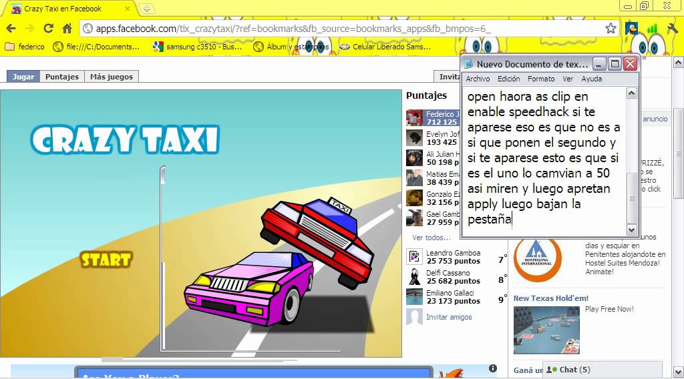Open the wrench settings menu in Chrome
This screenshot has width=684, height=379.
point(672,29)
